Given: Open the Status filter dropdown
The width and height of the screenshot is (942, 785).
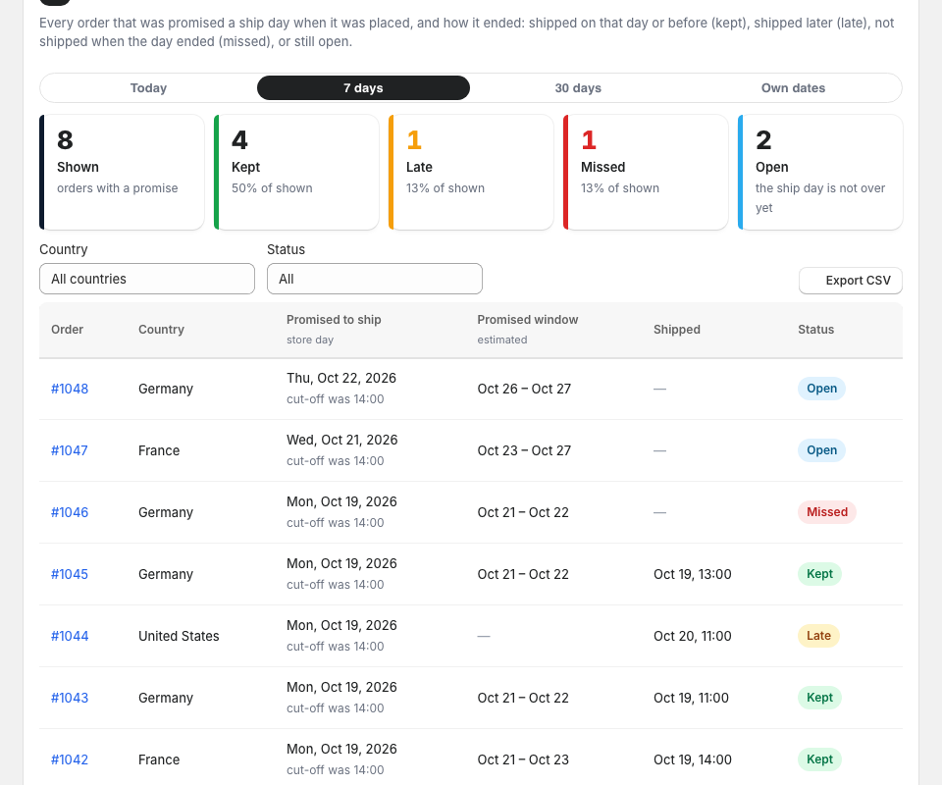Looking at the screenshot, I should (374, 279).
